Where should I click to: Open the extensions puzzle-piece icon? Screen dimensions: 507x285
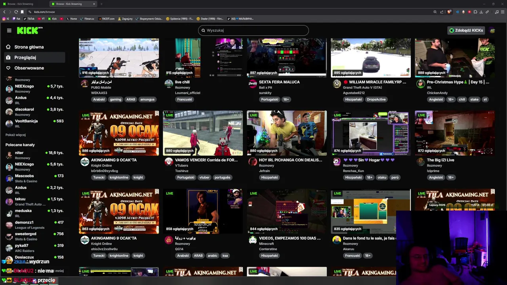(475, 12)
